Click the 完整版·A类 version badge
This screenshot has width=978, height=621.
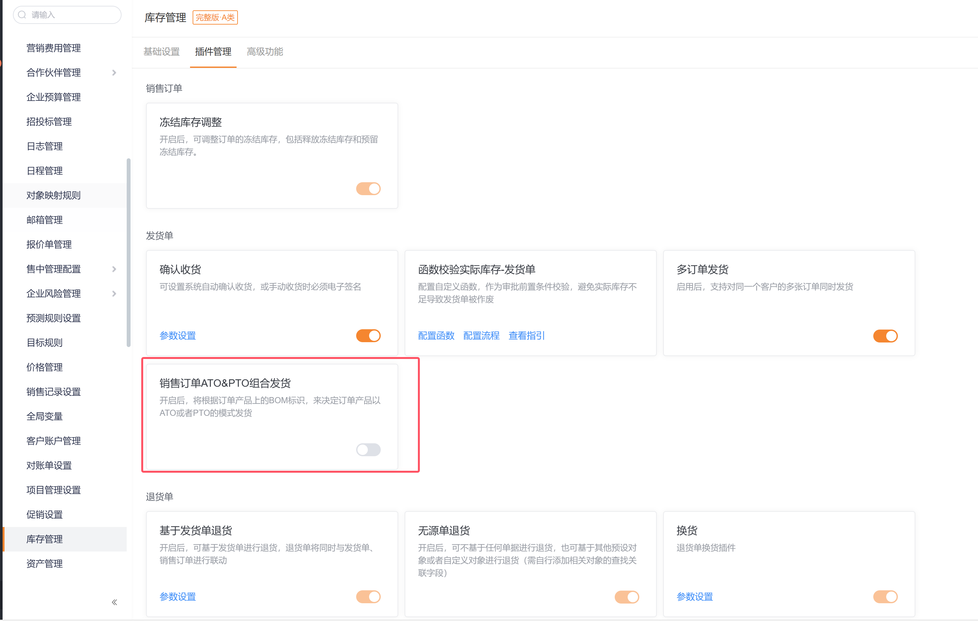tap(215, 17)
